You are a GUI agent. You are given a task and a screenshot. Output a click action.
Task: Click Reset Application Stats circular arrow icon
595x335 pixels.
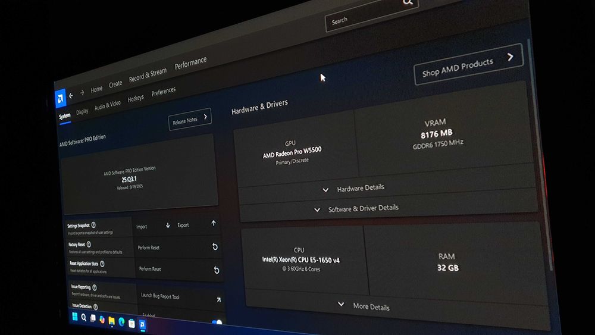pyautogui.click(x=217, y=270)
